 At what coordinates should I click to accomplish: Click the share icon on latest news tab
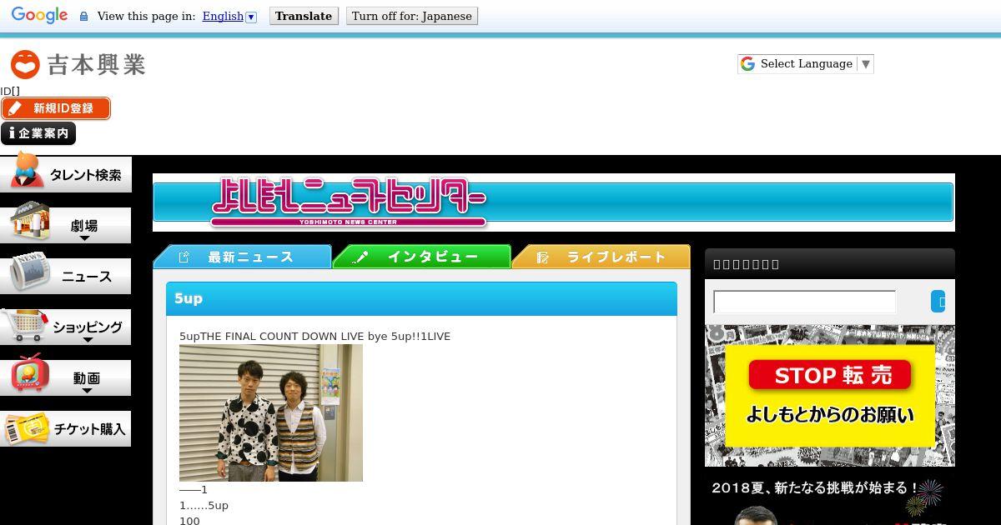[184, 257]
